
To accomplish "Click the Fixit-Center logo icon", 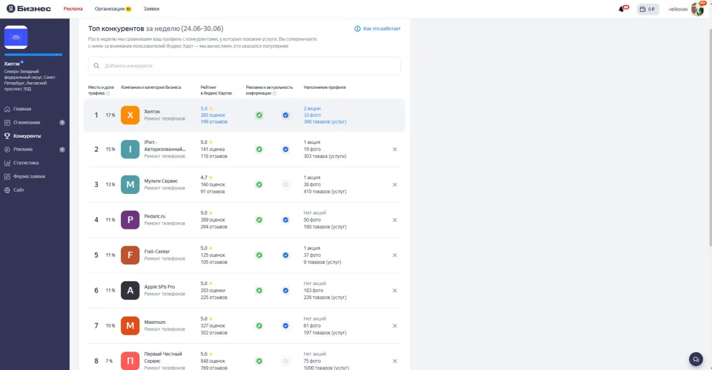I will (x=130, y=255).
